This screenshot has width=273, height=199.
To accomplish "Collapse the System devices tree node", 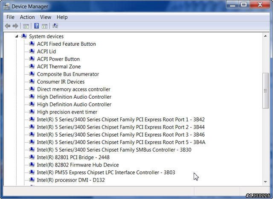I will click(x=17, y=36).
